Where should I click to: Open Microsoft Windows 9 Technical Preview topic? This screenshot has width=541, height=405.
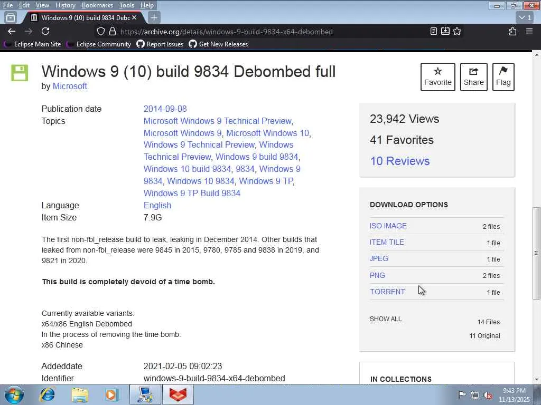coord(217,121)
